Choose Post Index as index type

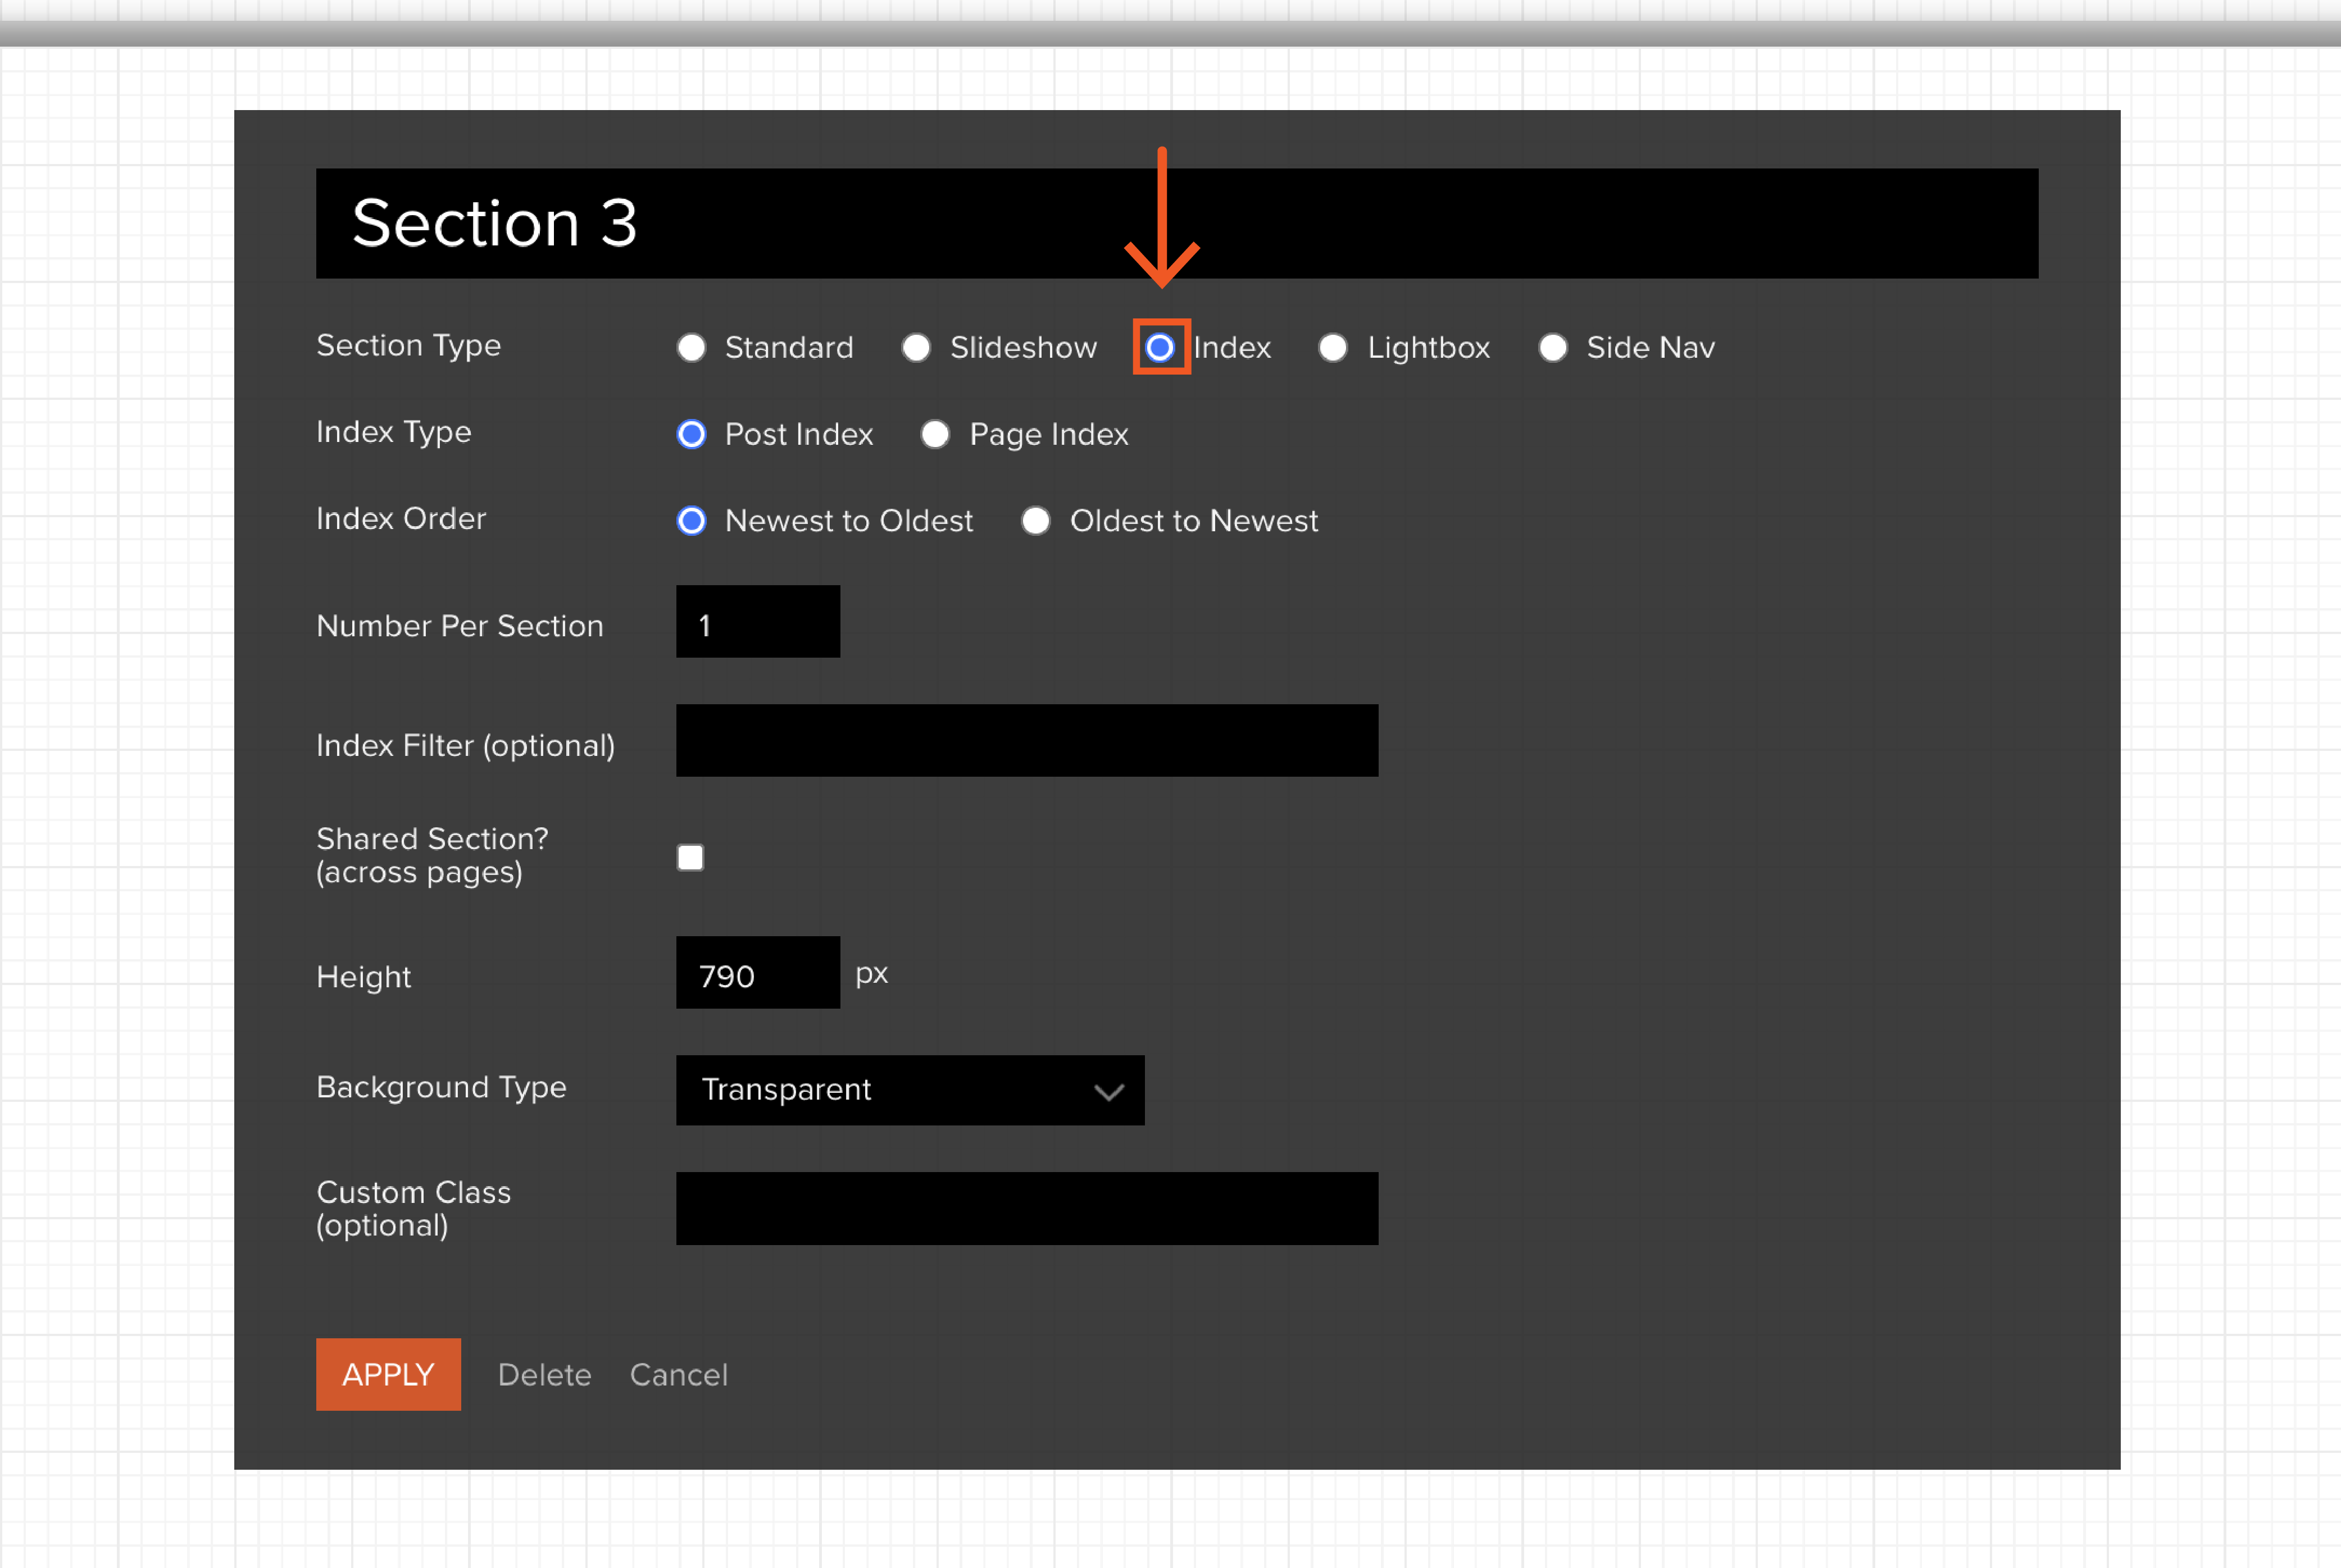pyautogui.click(x=692, y=434)
